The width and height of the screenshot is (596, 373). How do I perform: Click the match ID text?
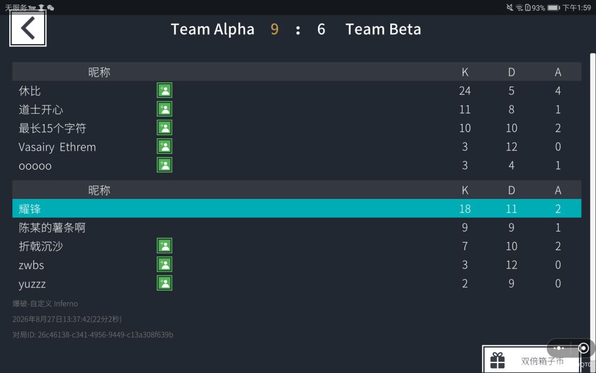93,334
